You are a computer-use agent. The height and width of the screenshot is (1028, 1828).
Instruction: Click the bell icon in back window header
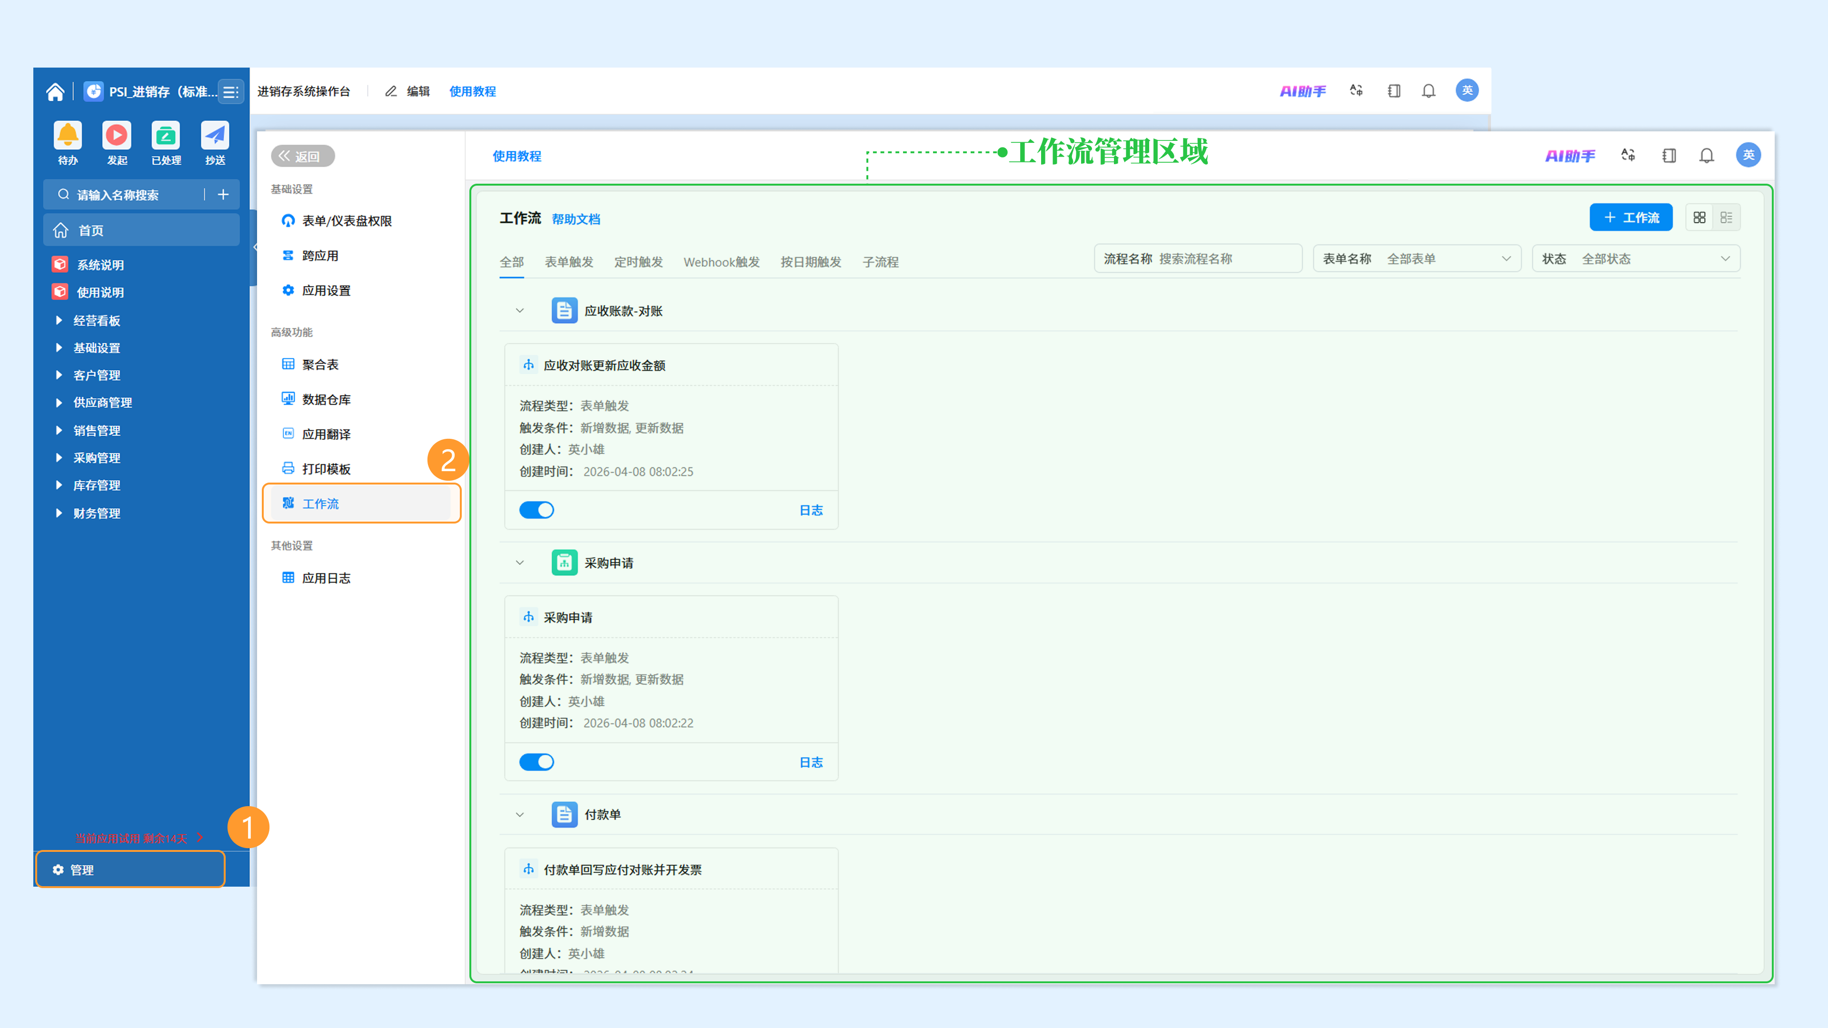1429,91
